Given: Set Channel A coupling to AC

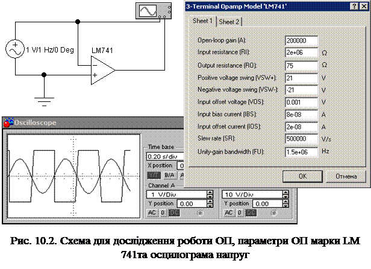Looking at the screenshot, I should click(x=152, y=212).
